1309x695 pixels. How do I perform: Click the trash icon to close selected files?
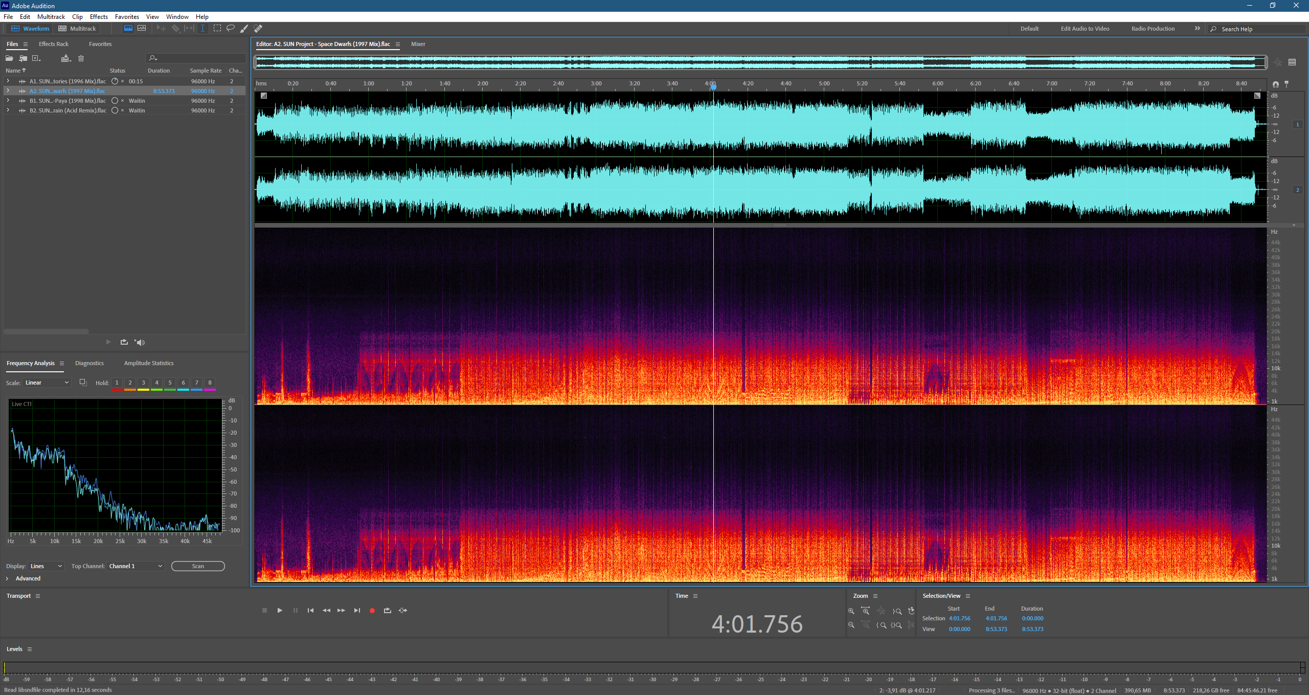[x=81, y=58]
